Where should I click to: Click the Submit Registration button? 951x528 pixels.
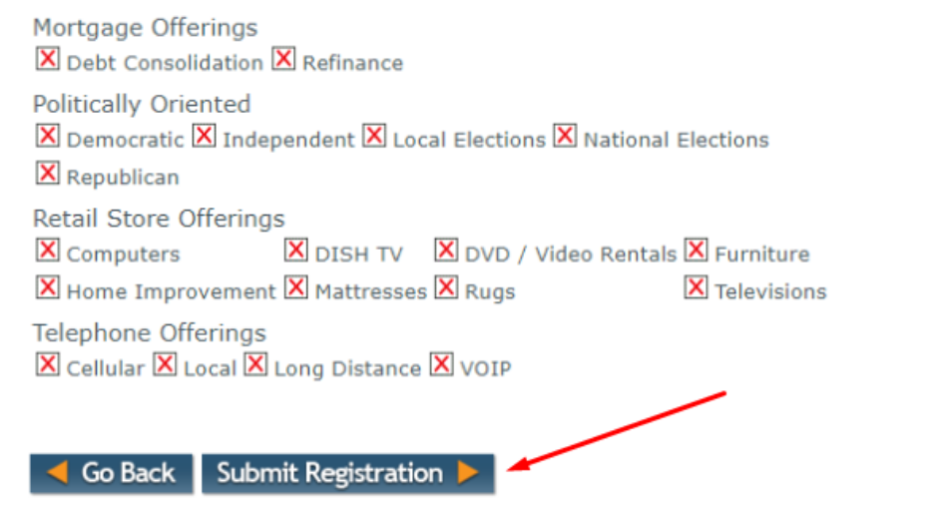pyautogui.click(x=347, y=473)
